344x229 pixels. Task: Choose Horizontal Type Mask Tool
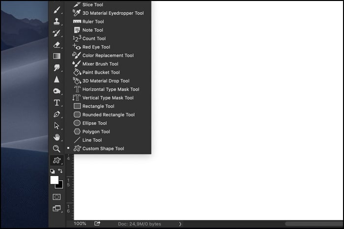pos(108,89)
